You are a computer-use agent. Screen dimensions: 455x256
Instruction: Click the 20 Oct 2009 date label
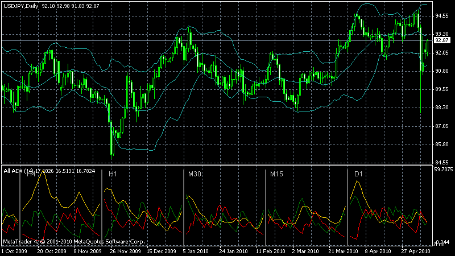point(51,251)
